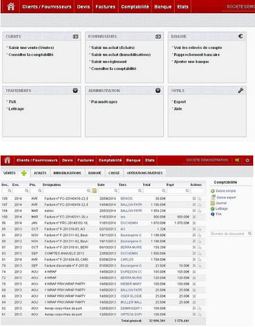This screenshot has width=255, height=327.
Task: Click the X action icon for WEBER MARY row 70
Action: pos(194,284)
